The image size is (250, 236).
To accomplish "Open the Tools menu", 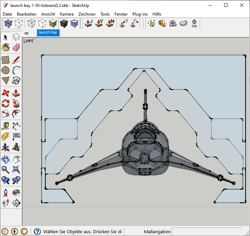I will click(x=105, y=14).
